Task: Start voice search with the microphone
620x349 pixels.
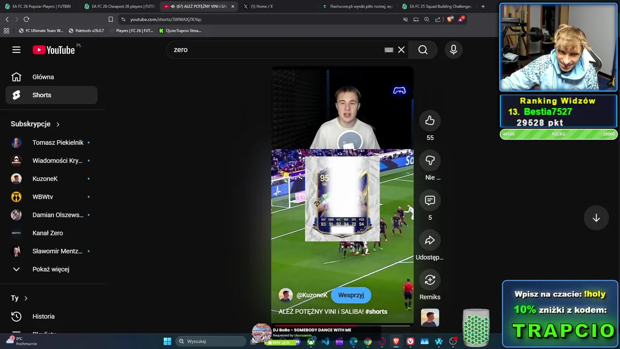Action: click(x=453, y=50)
